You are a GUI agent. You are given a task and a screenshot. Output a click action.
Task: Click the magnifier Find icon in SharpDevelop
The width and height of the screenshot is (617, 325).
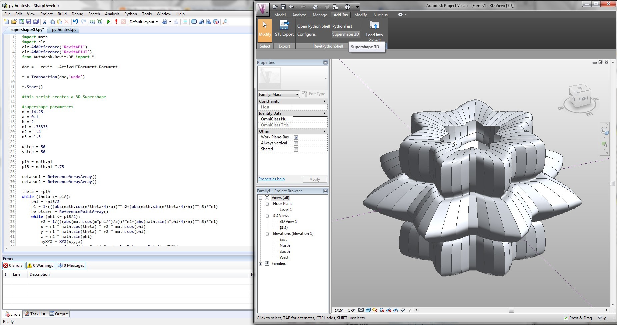[225, 22]
